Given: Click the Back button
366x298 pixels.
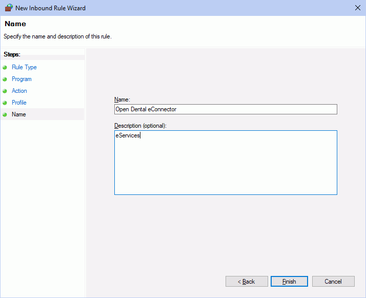Looking at the screenshot, I should [247, 282].
